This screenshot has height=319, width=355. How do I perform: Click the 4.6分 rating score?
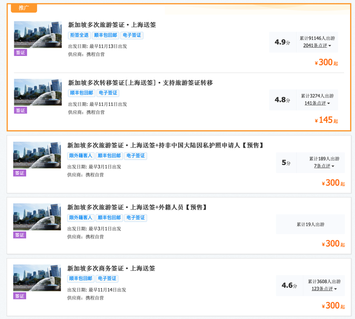pos(289,285)
